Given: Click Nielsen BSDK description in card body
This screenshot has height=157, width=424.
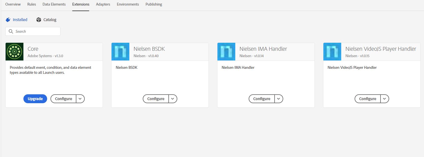Looking at the screenshot, I should point(127,67).
